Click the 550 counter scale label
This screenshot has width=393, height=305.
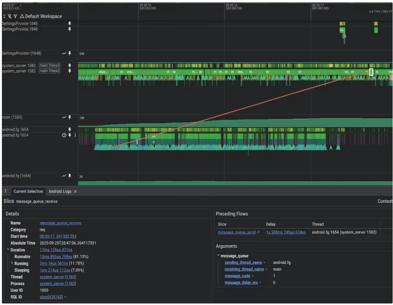point(82,54)
